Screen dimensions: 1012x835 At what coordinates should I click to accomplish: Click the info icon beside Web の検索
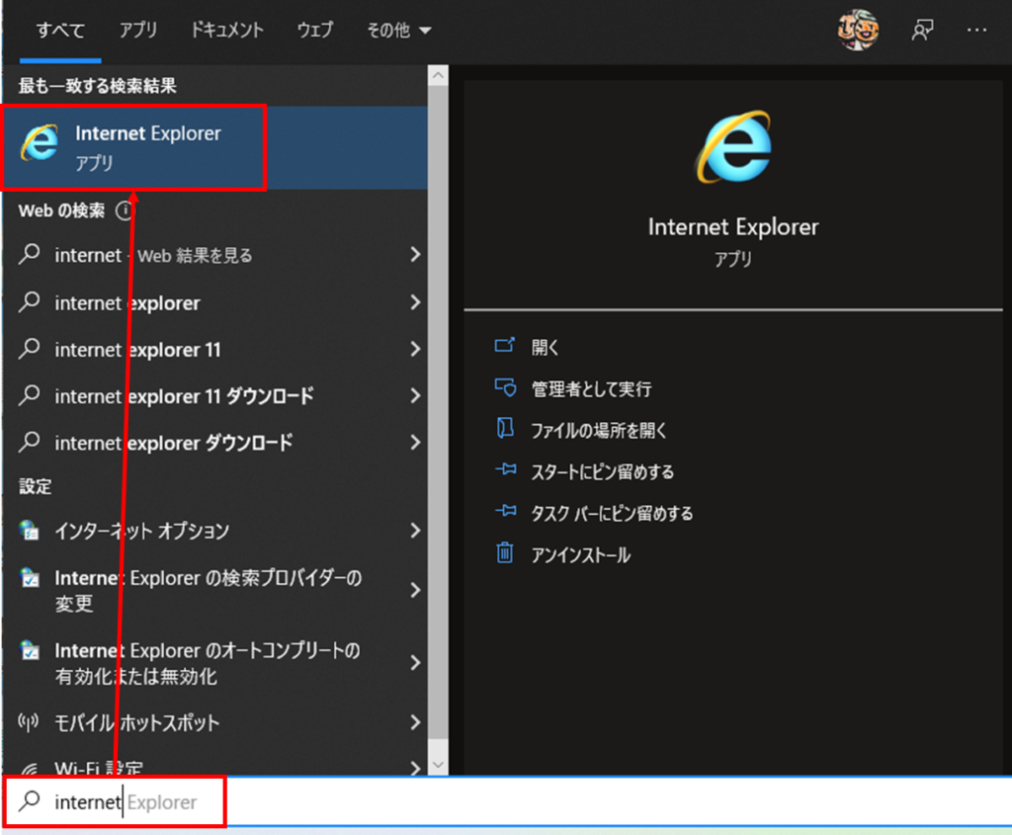(124, 210)
